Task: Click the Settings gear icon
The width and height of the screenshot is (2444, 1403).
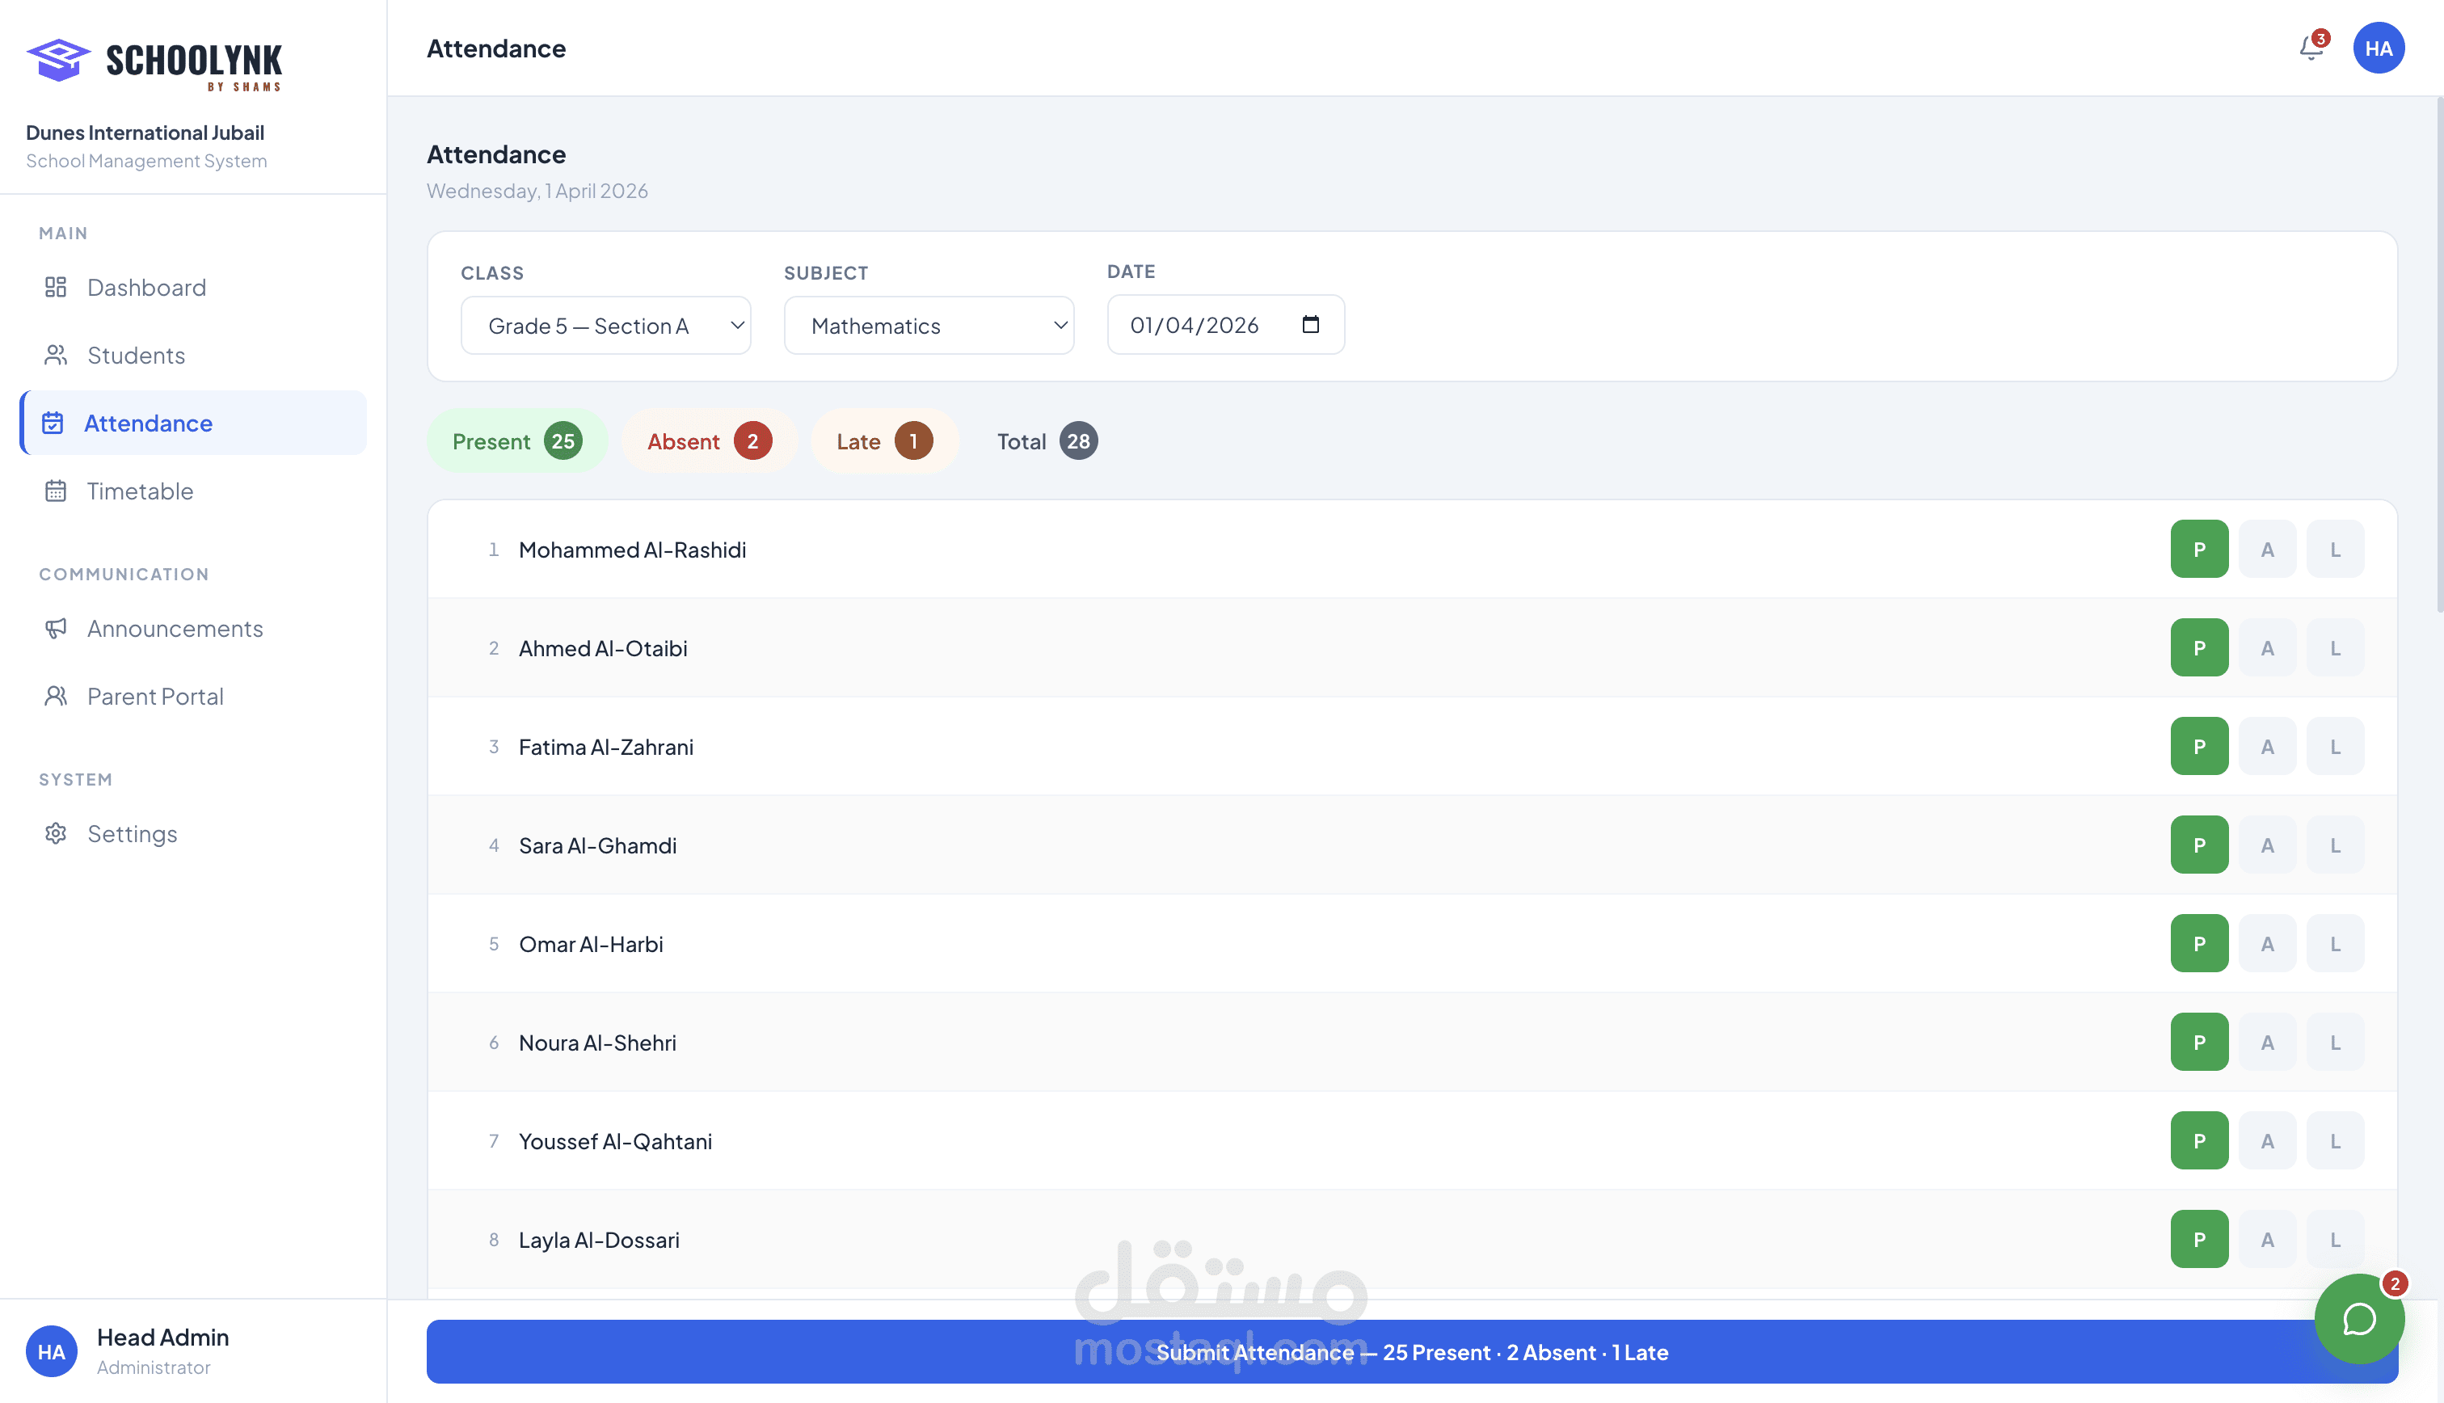Action: pyautogui.click(x=56, y=833)
